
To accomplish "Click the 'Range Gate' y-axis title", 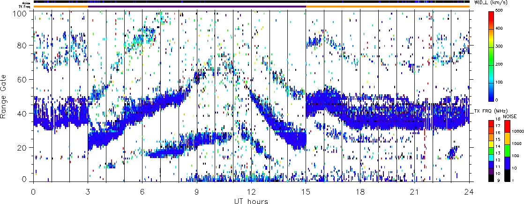I will (x=4, y=96).
